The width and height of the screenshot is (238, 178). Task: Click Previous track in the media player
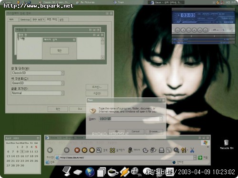(x=178, y=30)
